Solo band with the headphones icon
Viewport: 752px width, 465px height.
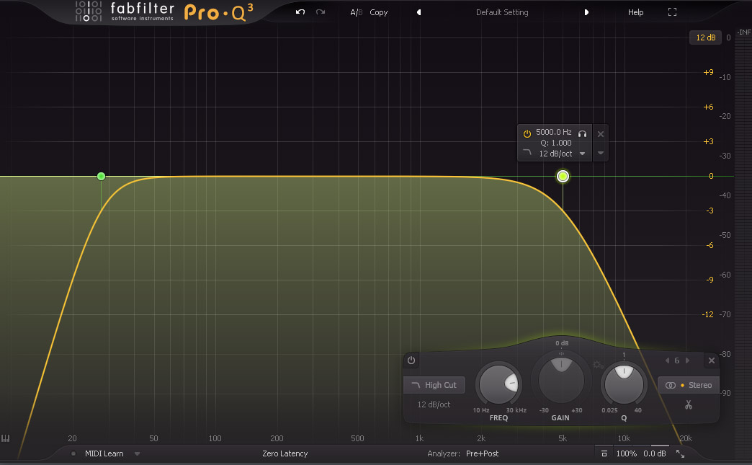pyautogui.click(x=582, y=133)
